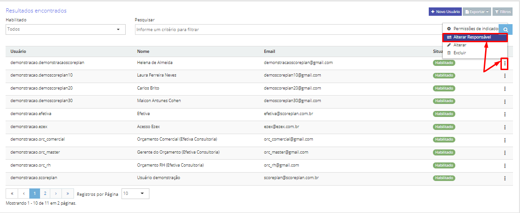This screenshot has width=520, height=213.
Task: Go to last page of results
Action: (x=68, y=194)
